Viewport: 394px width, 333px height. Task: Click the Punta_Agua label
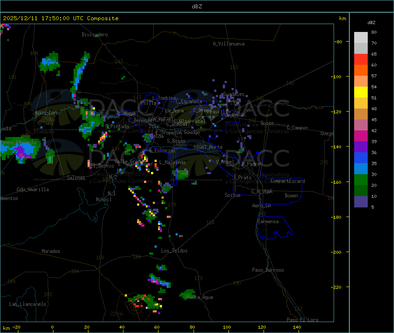coord(200,297)
